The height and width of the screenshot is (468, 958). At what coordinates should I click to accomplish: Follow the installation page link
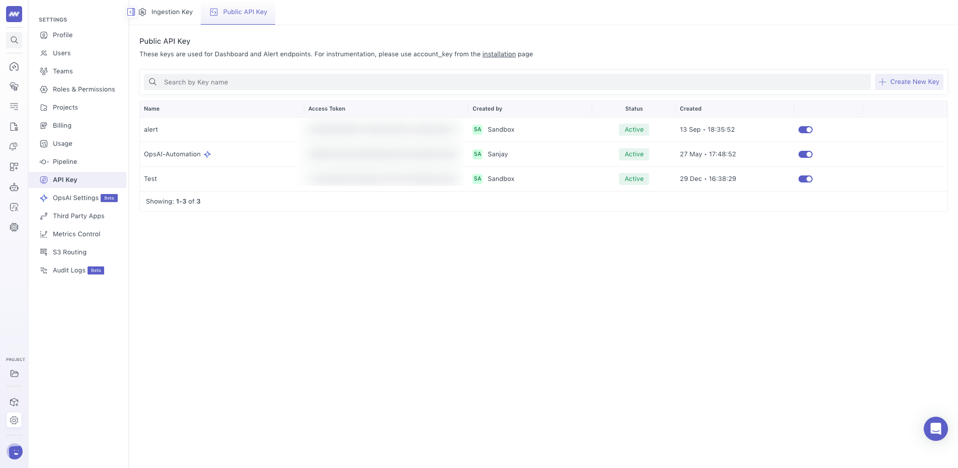pyautogui.click(x=499, y=54)
